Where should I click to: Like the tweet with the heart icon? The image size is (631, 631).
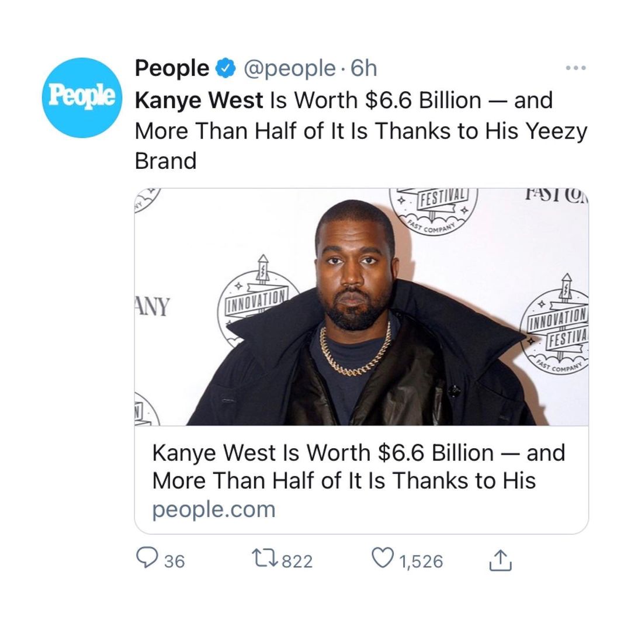click(384, 560)
